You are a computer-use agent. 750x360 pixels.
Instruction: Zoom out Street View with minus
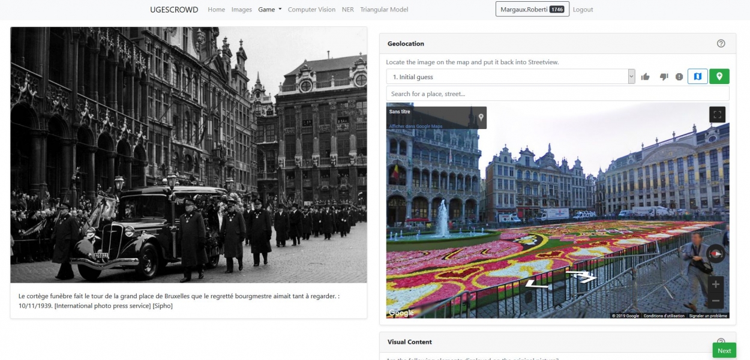coord(715,300)
